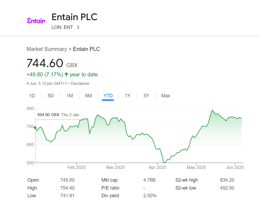Viewport: 259px width, 206px height.
Task: Show the 1Y chart view
Action: pyautogui.click(x=128, y=96)
